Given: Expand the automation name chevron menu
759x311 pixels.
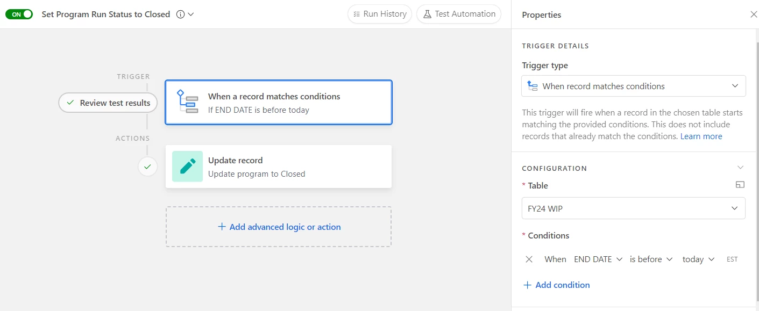Looking at the screenshot, I should tap(190, 15).
